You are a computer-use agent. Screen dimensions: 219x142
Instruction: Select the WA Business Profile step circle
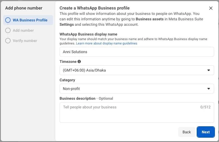click(8, 20)
